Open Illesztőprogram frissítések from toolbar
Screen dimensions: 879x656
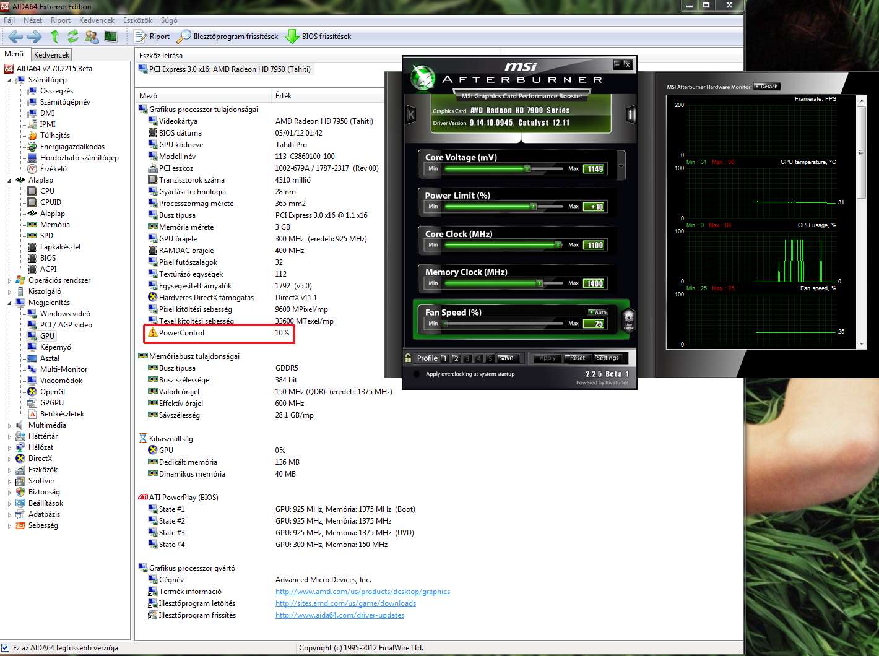click(227, 37)
